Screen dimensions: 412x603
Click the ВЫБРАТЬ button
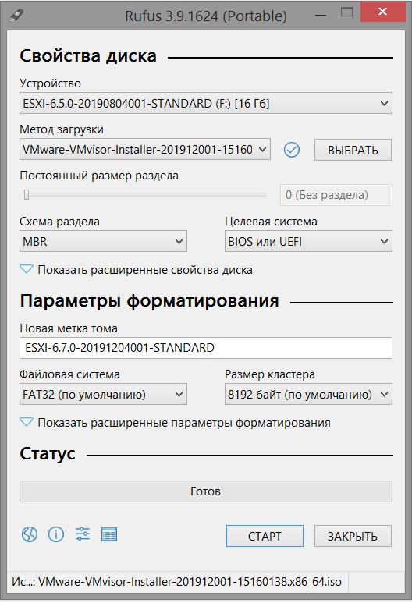[353, 150]
